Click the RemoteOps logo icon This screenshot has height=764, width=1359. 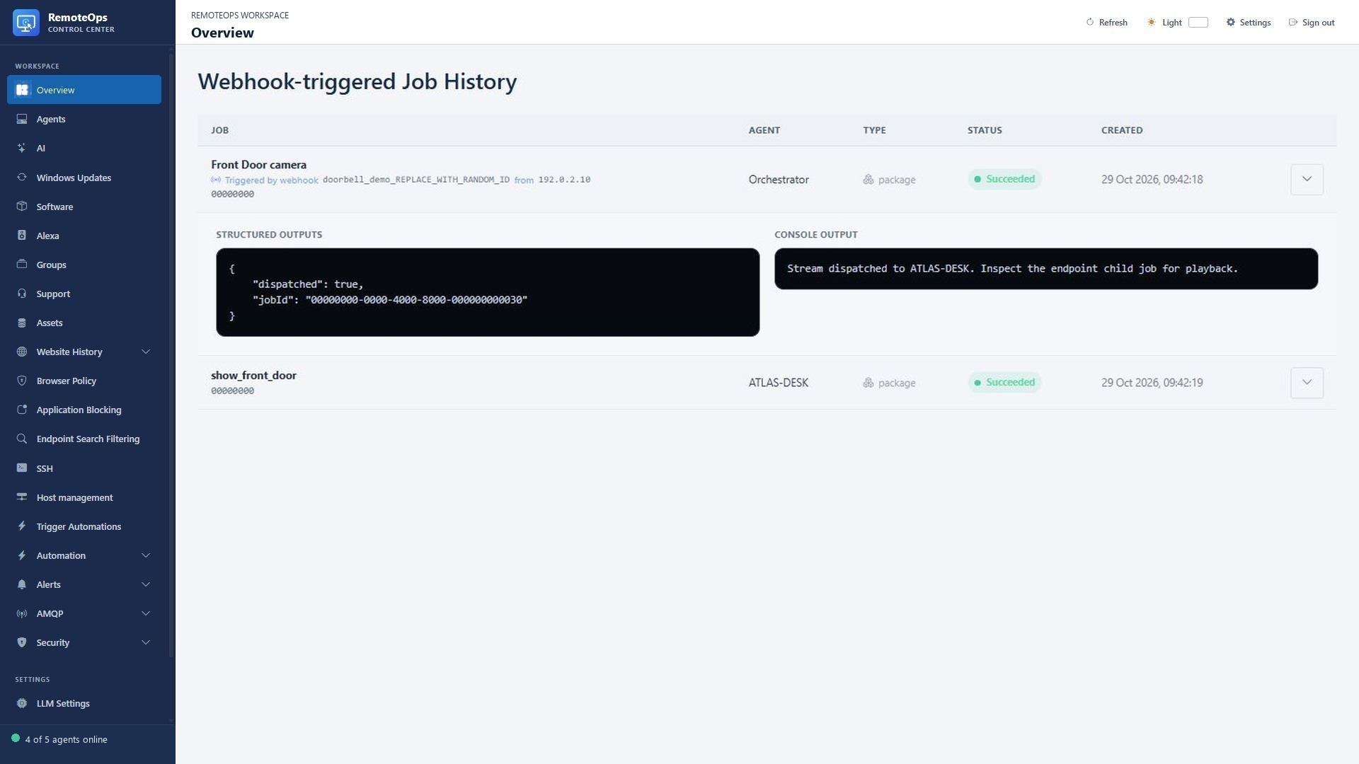26,23
